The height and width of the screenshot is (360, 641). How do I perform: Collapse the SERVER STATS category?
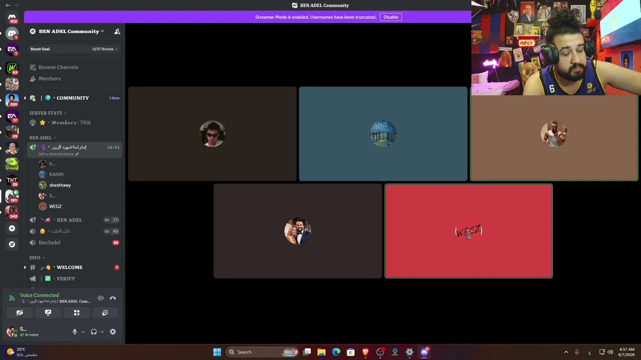pos(48,113)
